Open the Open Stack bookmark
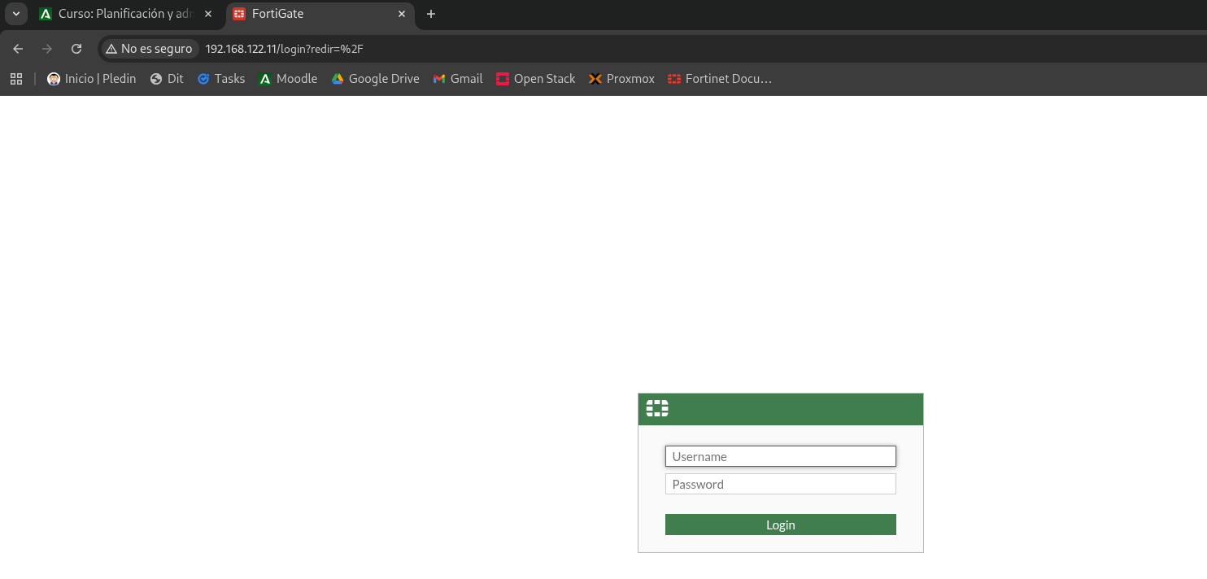This screenshot has width=1207, height=579. pos(536,79)
